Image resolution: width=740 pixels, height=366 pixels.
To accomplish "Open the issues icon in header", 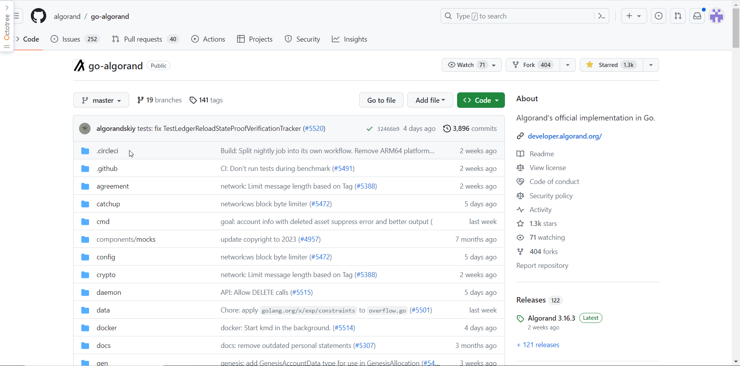I will tap(659, 16).
